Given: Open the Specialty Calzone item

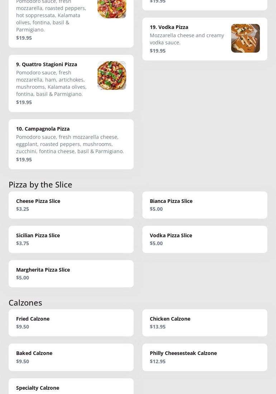Looking at the screenshot, I should 71,387.
